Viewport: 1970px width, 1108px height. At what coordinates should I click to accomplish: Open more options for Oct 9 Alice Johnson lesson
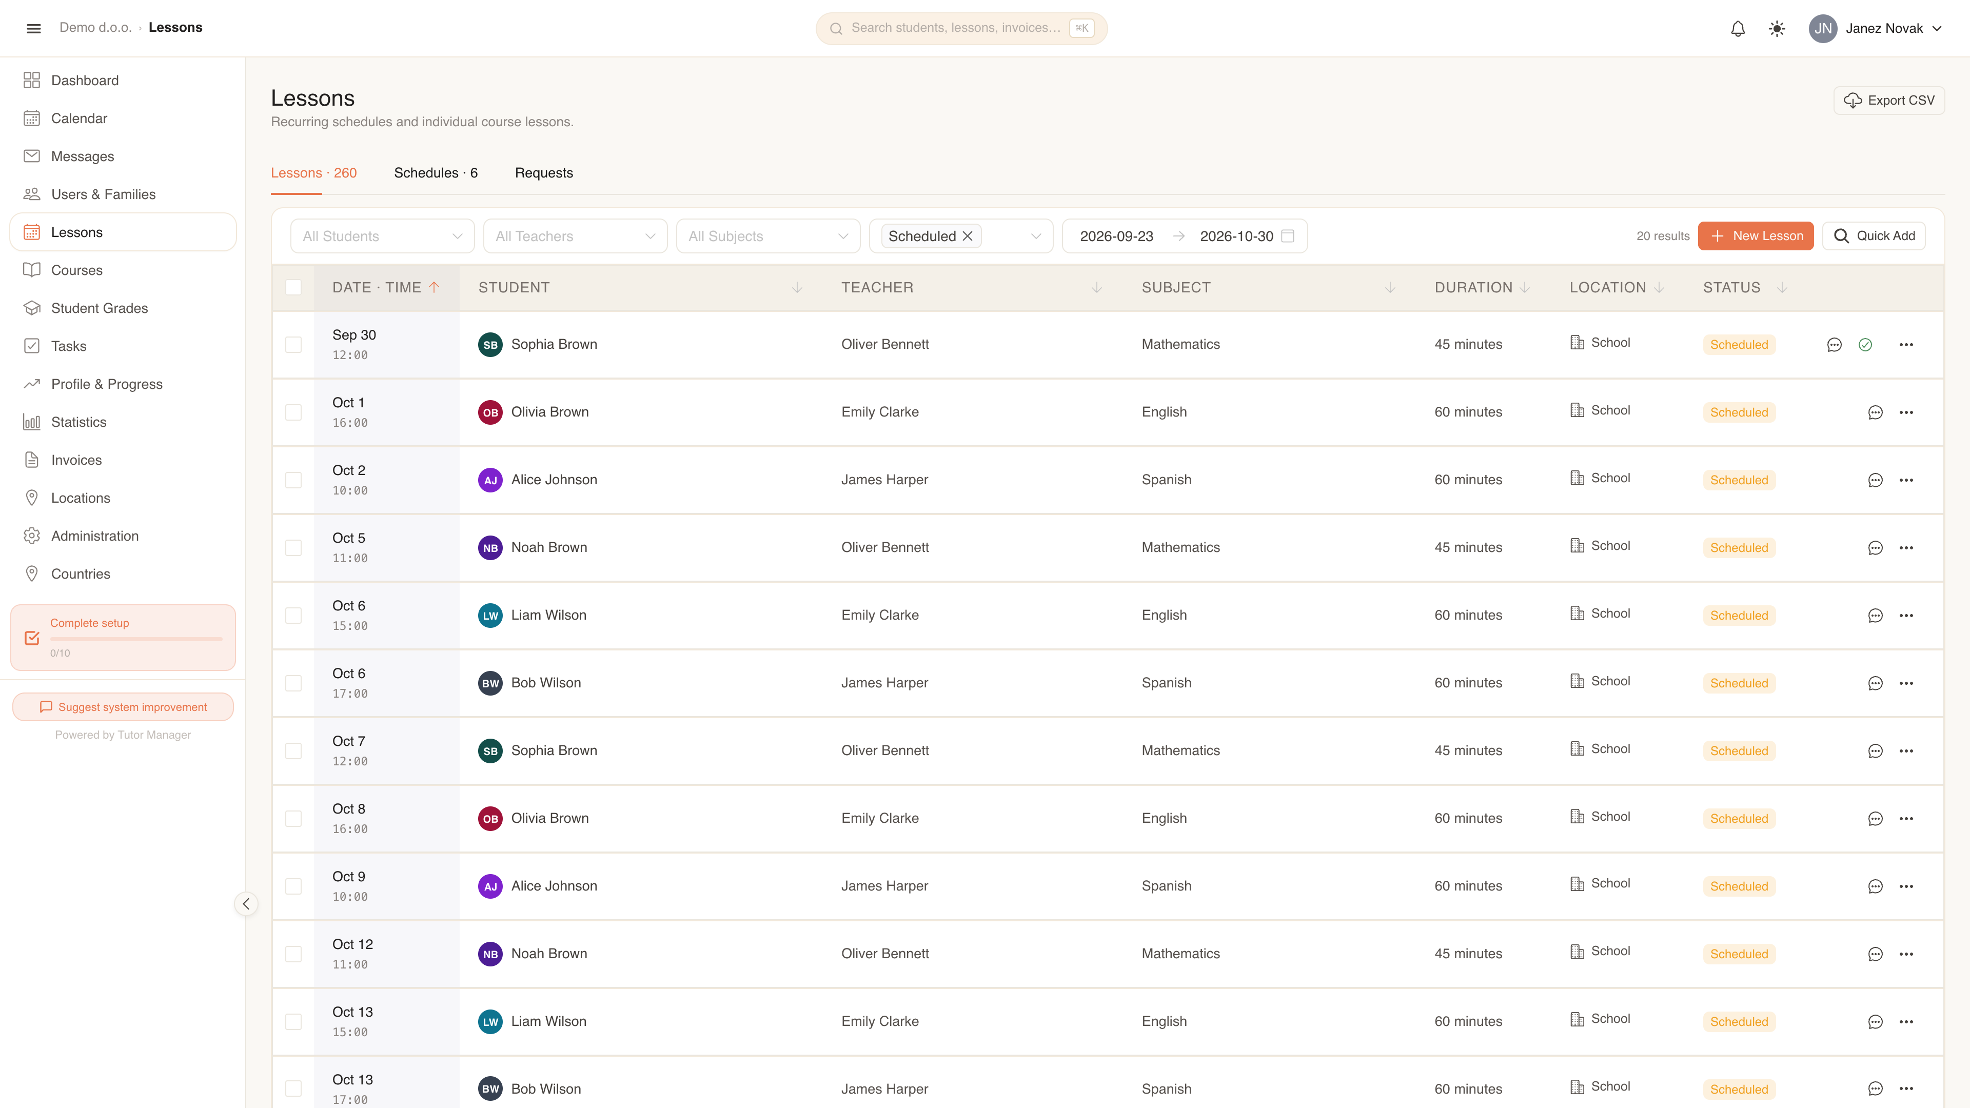point(1906,886)
